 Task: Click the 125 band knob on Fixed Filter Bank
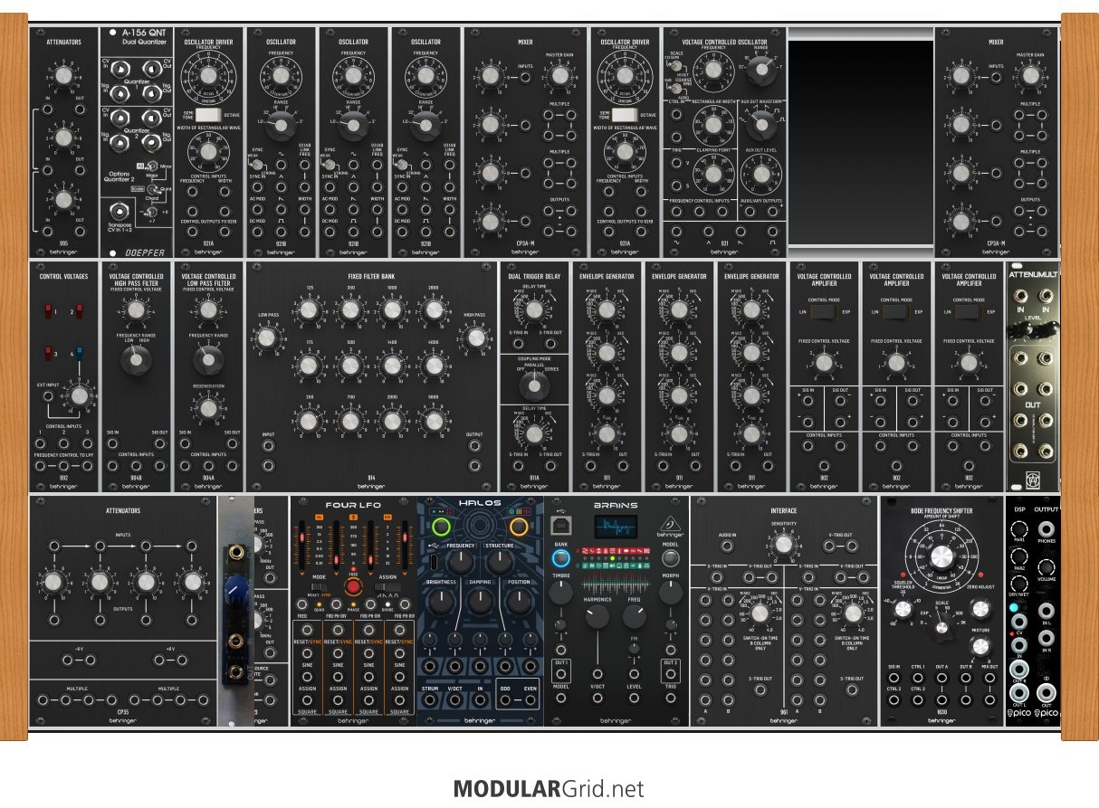(308, 310)
